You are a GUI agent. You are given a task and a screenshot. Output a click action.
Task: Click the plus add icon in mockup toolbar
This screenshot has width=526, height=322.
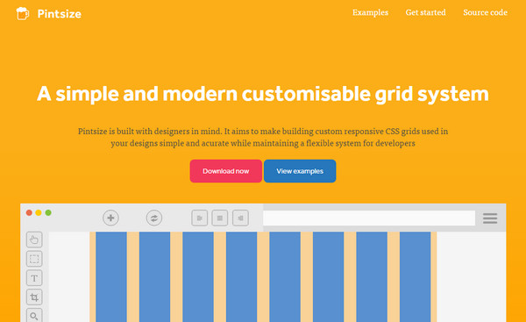pos(110,218)
